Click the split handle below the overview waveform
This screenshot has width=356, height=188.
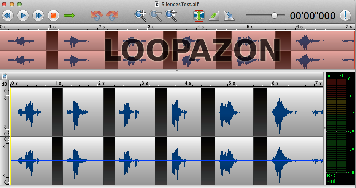176,71
